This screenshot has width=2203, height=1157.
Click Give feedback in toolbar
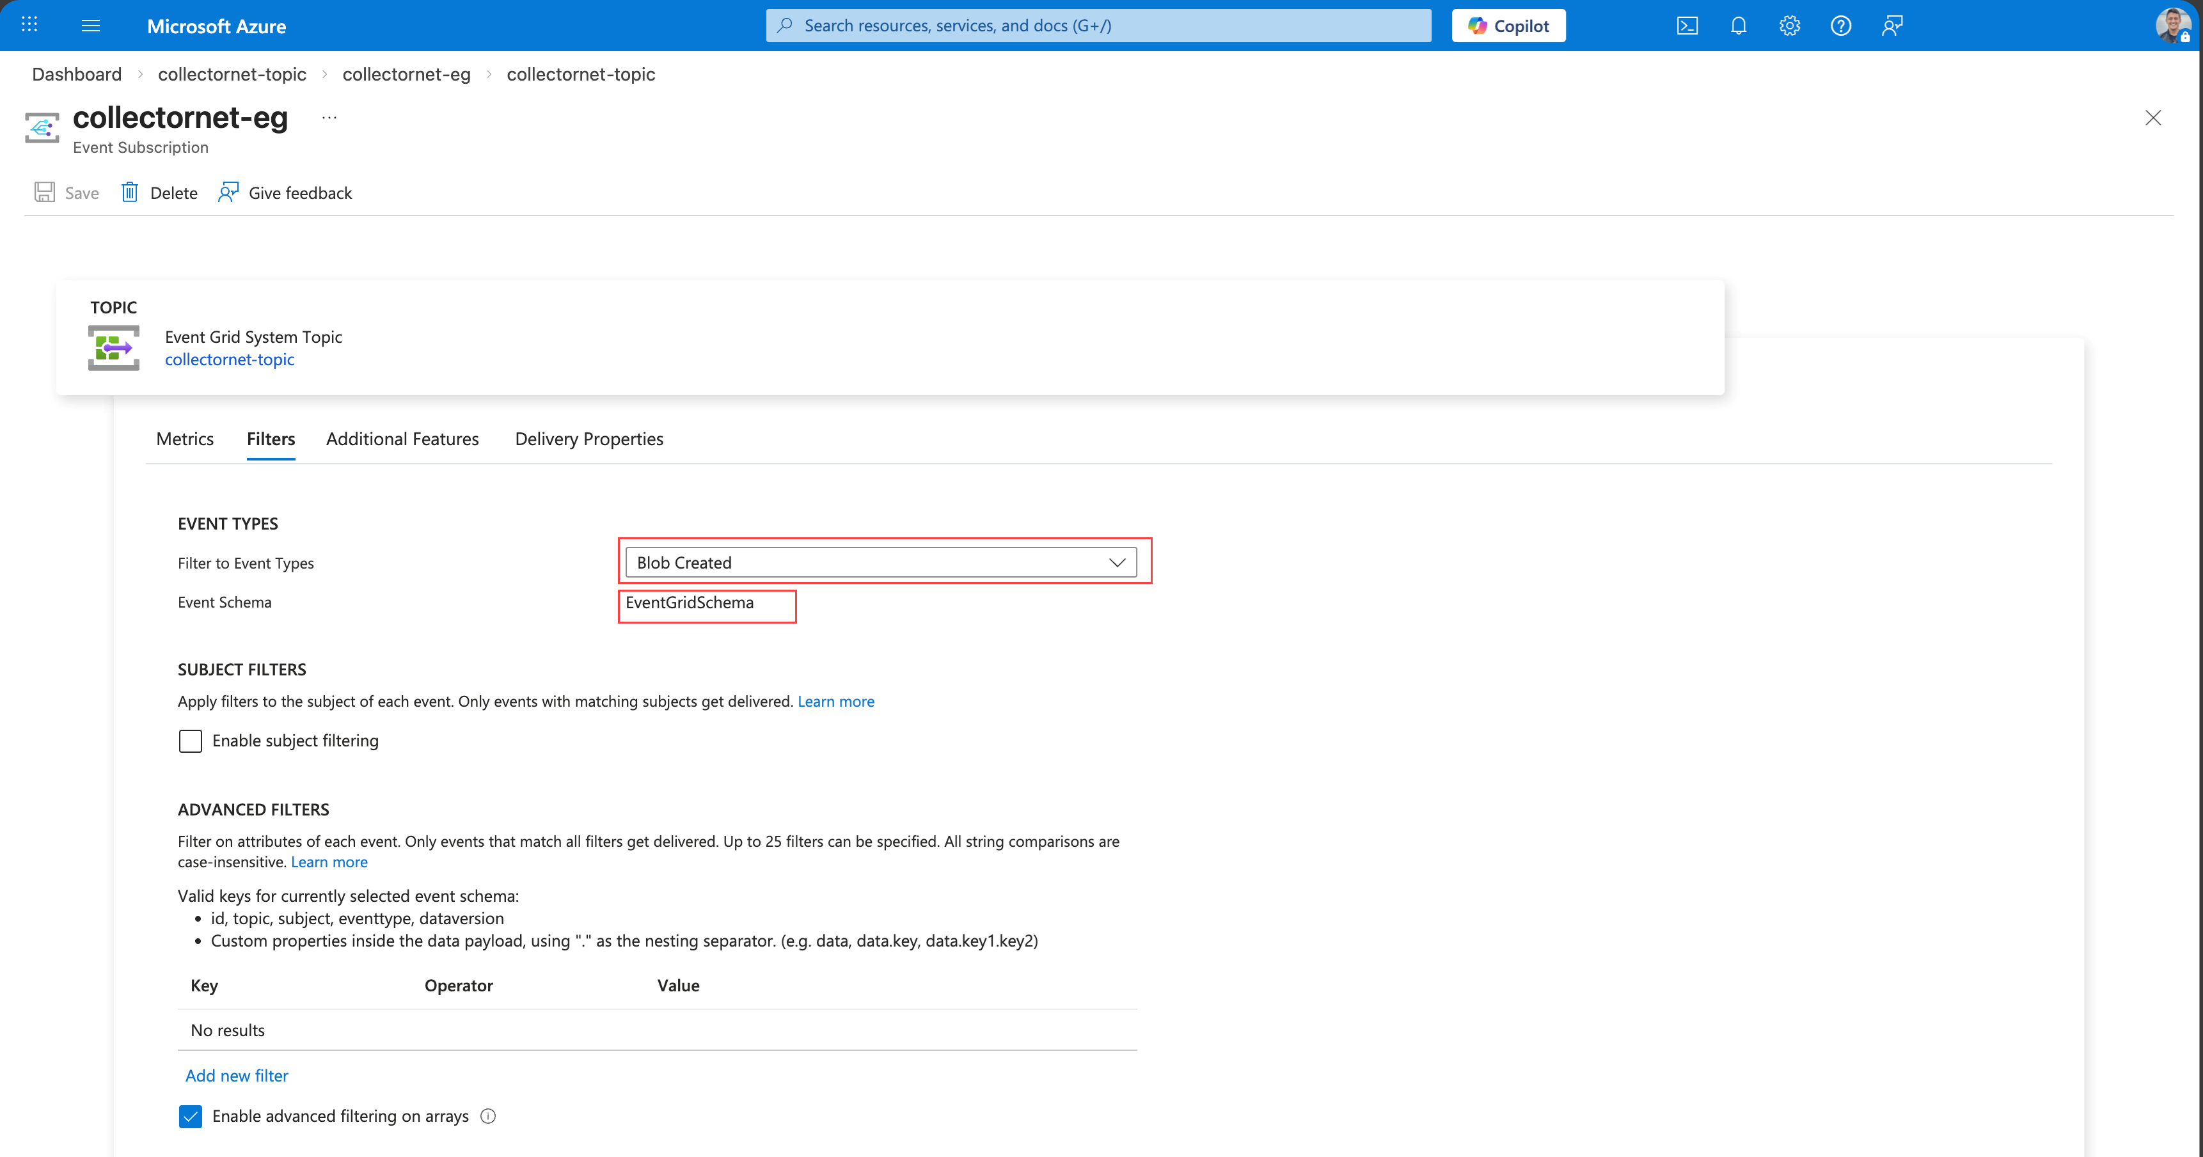click(x=286, y=193)
